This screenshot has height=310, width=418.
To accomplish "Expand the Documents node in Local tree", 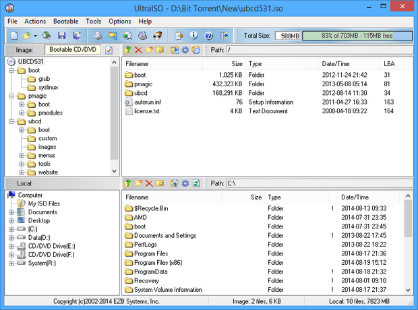I will click(11, 212).
